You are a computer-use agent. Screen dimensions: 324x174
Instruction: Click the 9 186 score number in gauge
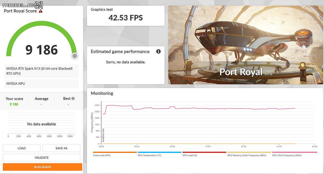click(41, 50)
